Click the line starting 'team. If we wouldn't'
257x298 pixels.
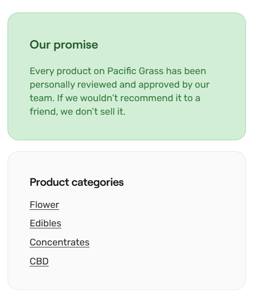(x=115, y=98)
